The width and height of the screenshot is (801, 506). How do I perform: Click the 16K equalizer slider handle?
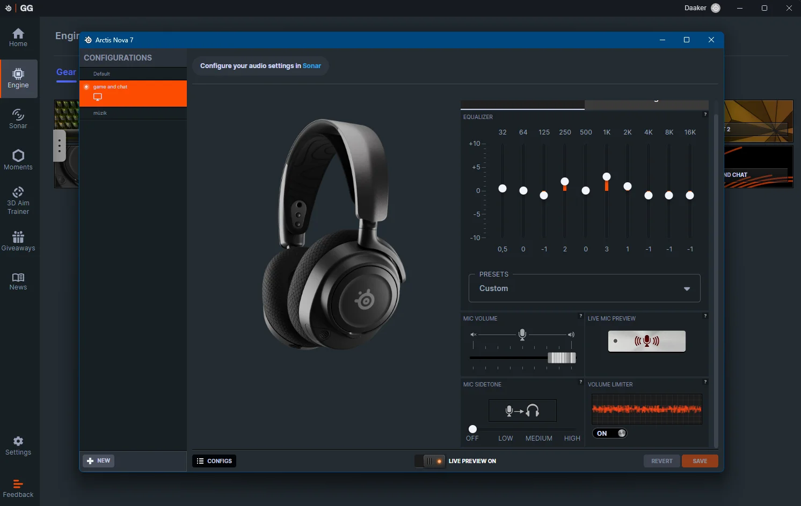[x=690, y=195]
